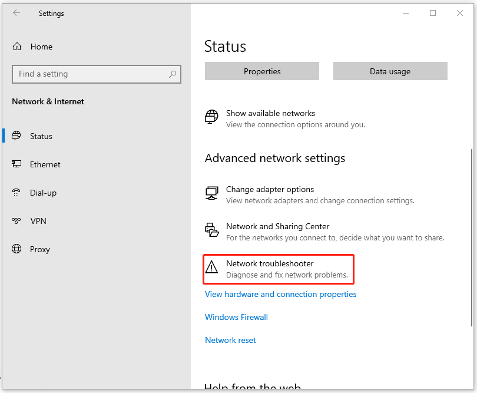
Task: Click the Dial-up phone icon
Action: click(17, 193)
